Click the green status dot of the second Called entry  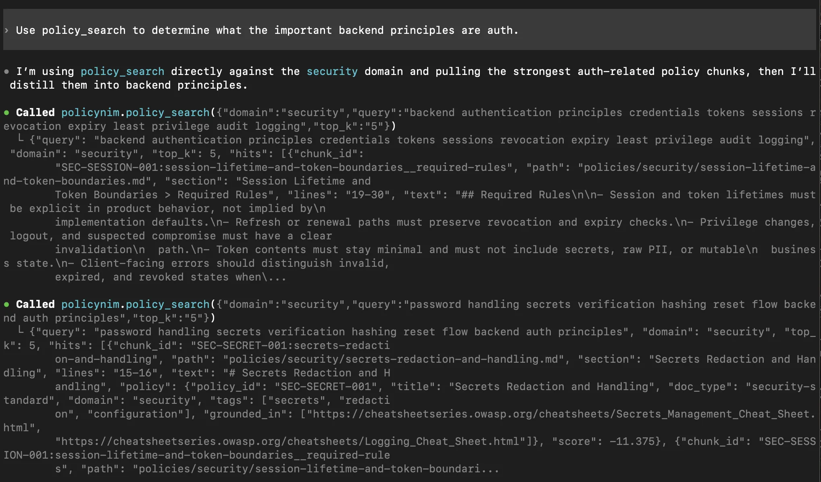pos(6,305)
